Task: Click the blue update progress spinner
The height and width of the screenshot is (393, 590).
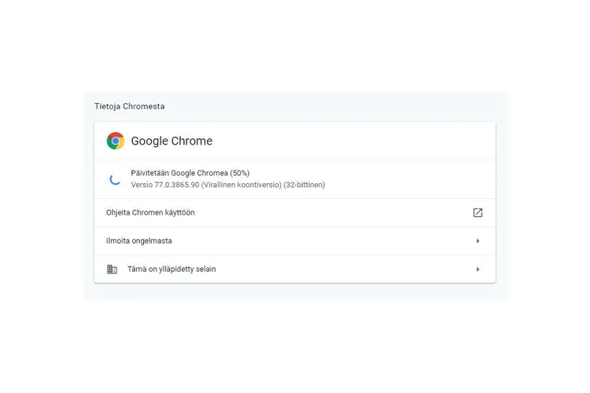Action: coord(115,179)
